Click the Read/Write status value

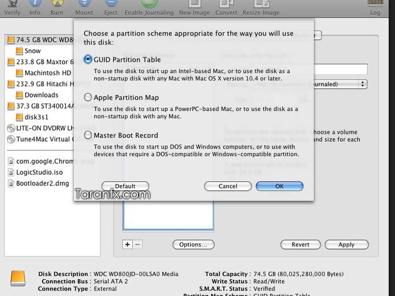pos(269,281)
